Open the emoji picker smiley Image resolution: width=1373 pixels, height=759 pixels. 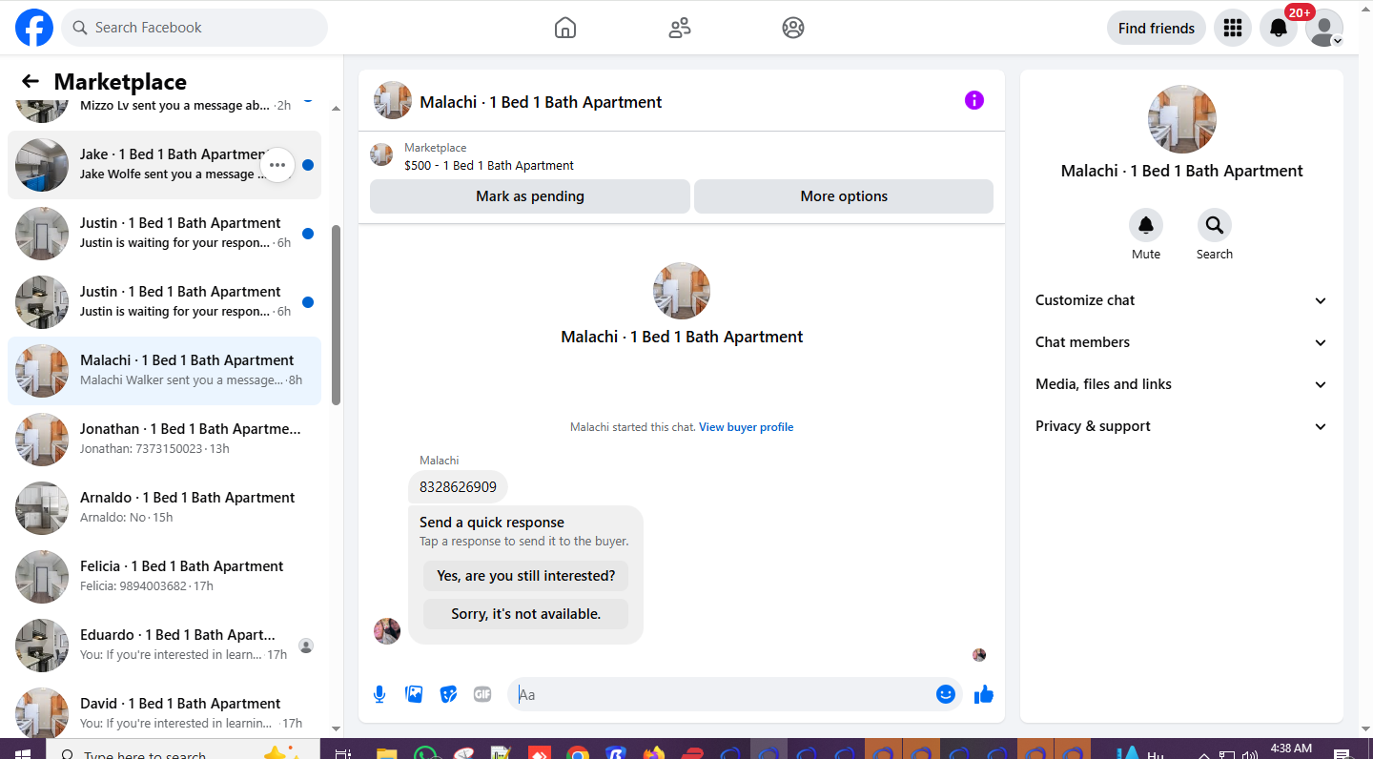[x=946, y=694]
